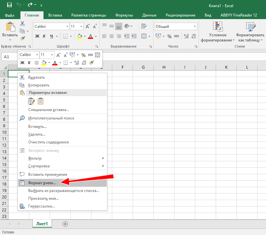Apply thousands separator 000 in ribbon

tap(176, 36)
